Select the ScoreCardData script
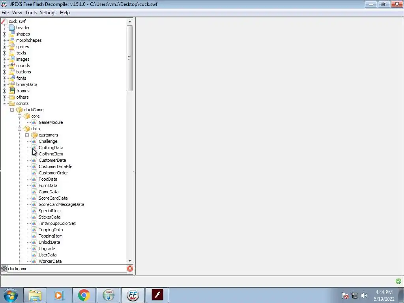 53,198
